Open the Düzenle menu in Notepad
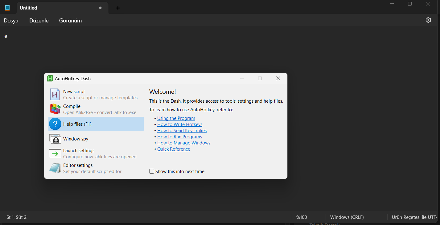 coord(39,21)
